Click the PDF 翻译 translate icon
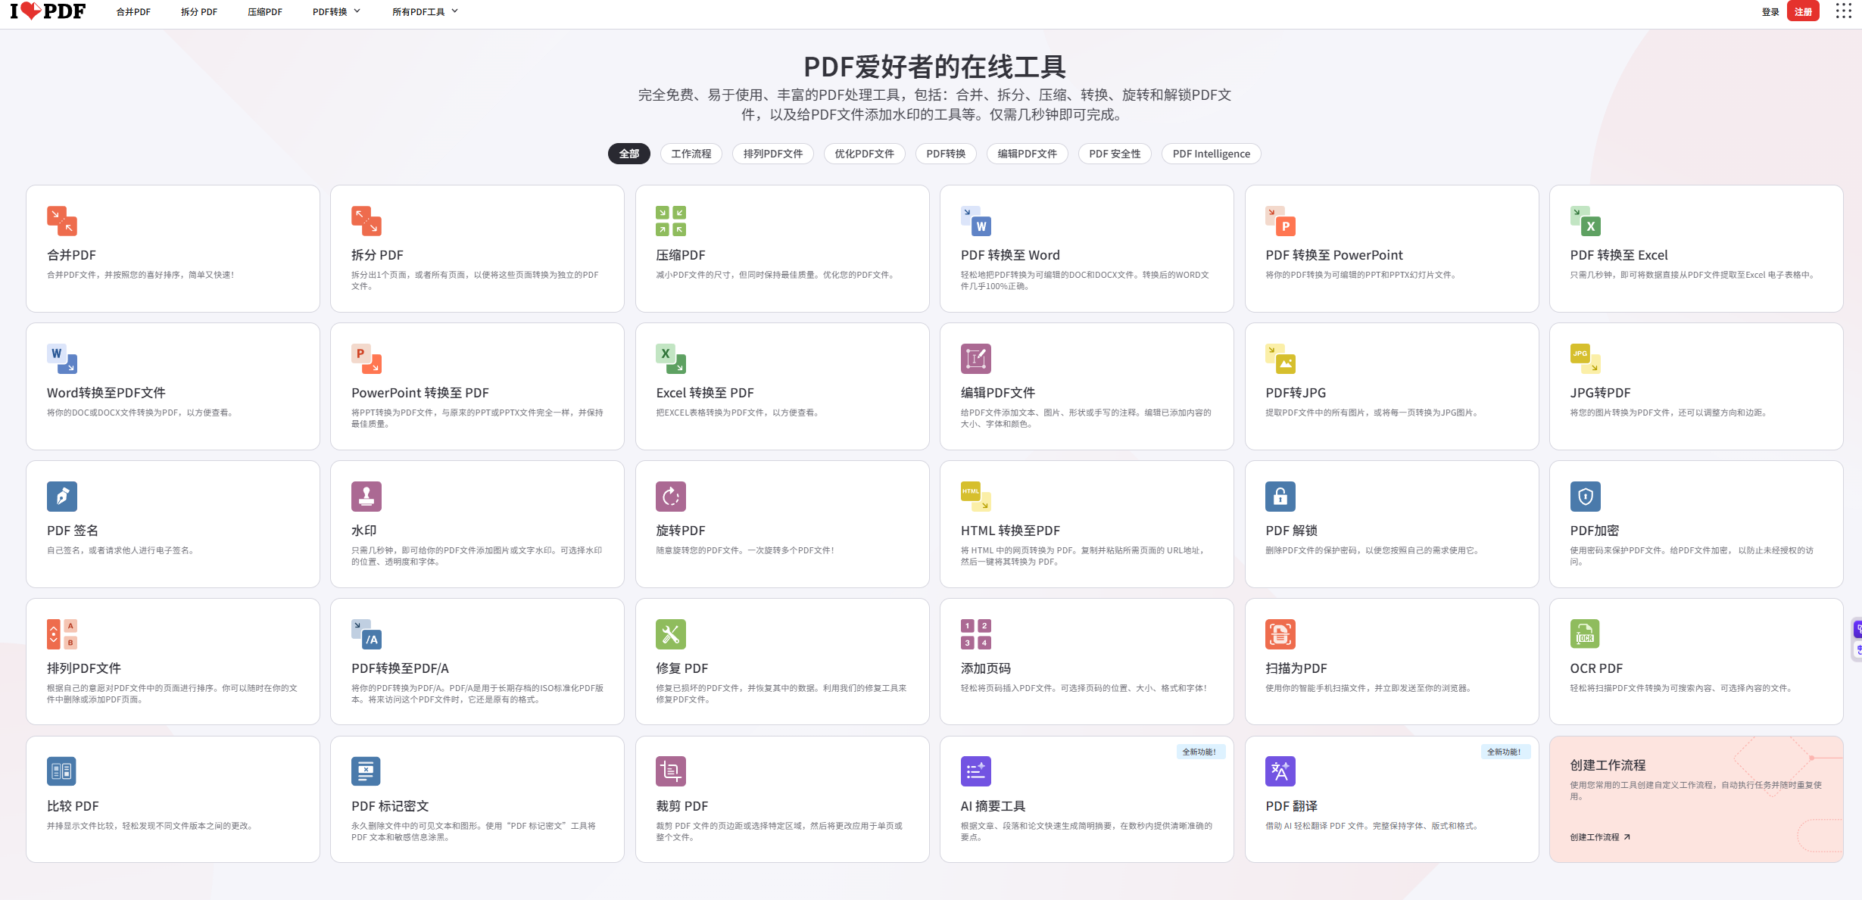The image size is (1862, 900). (1280, 771)
